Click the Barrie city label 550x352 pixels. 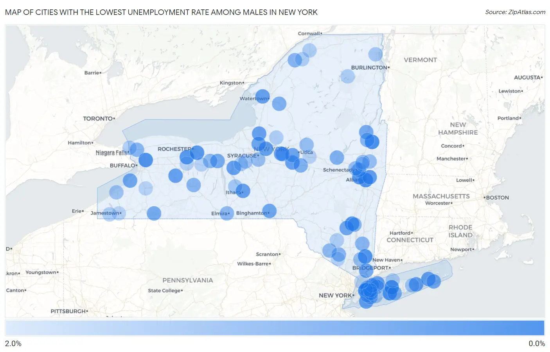pyautogui.click(x=92, y=73)
